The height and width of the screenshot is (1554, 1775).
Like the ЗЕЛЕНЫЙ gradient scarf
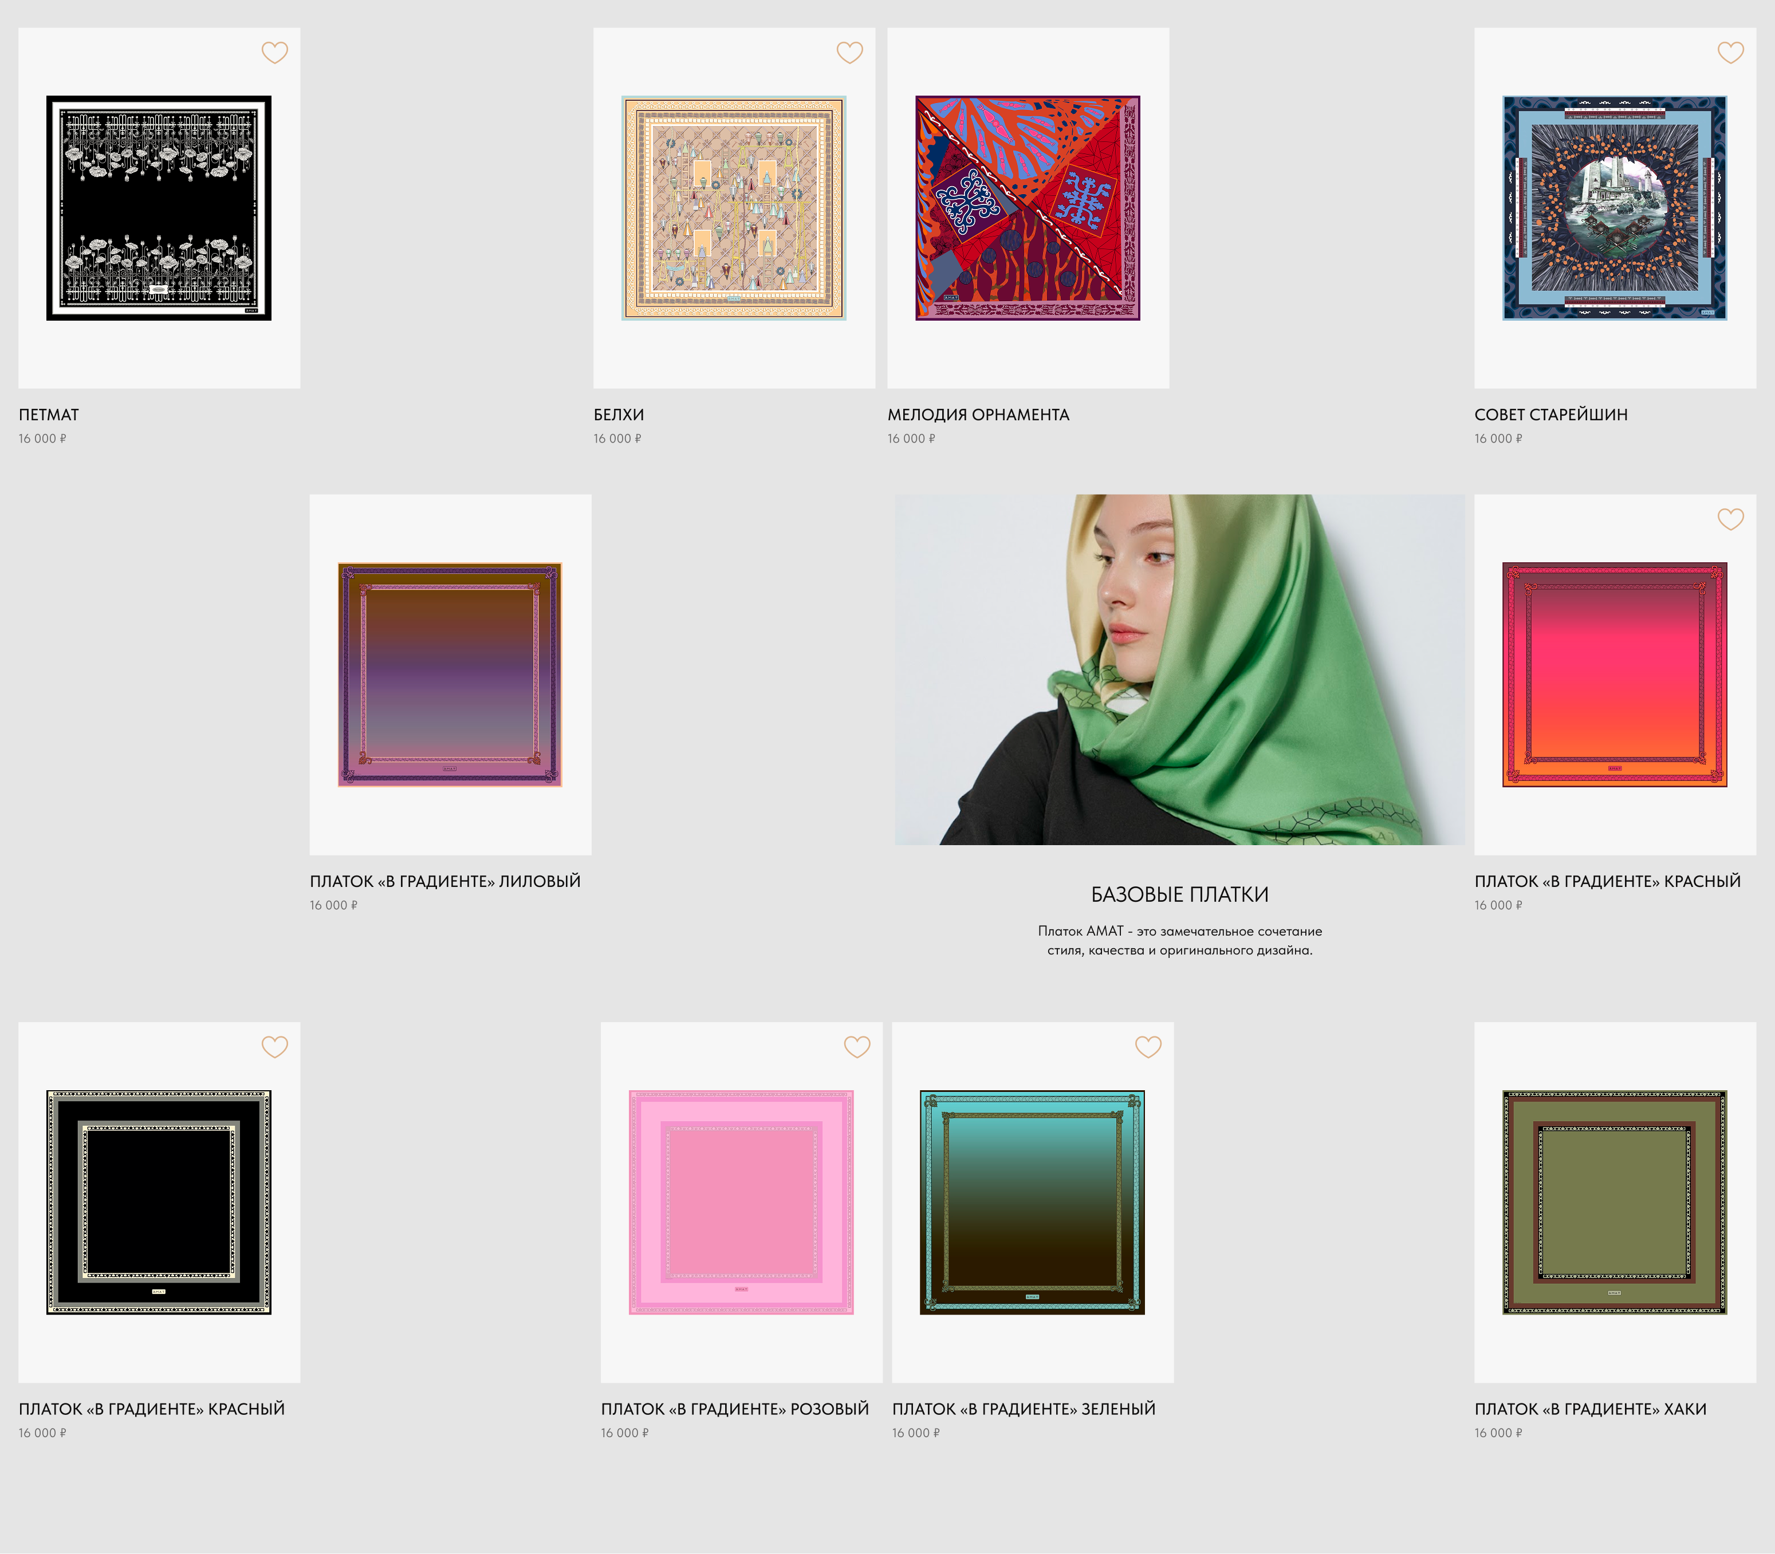click(1148, 1048)
